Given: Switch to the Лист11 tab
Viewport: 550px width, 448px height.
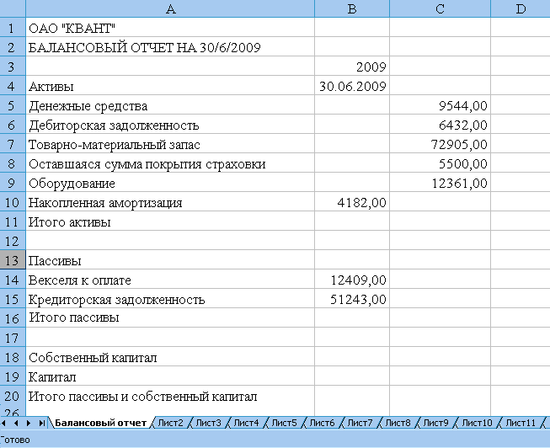Looking at the screenshot, I should [521, 423].
